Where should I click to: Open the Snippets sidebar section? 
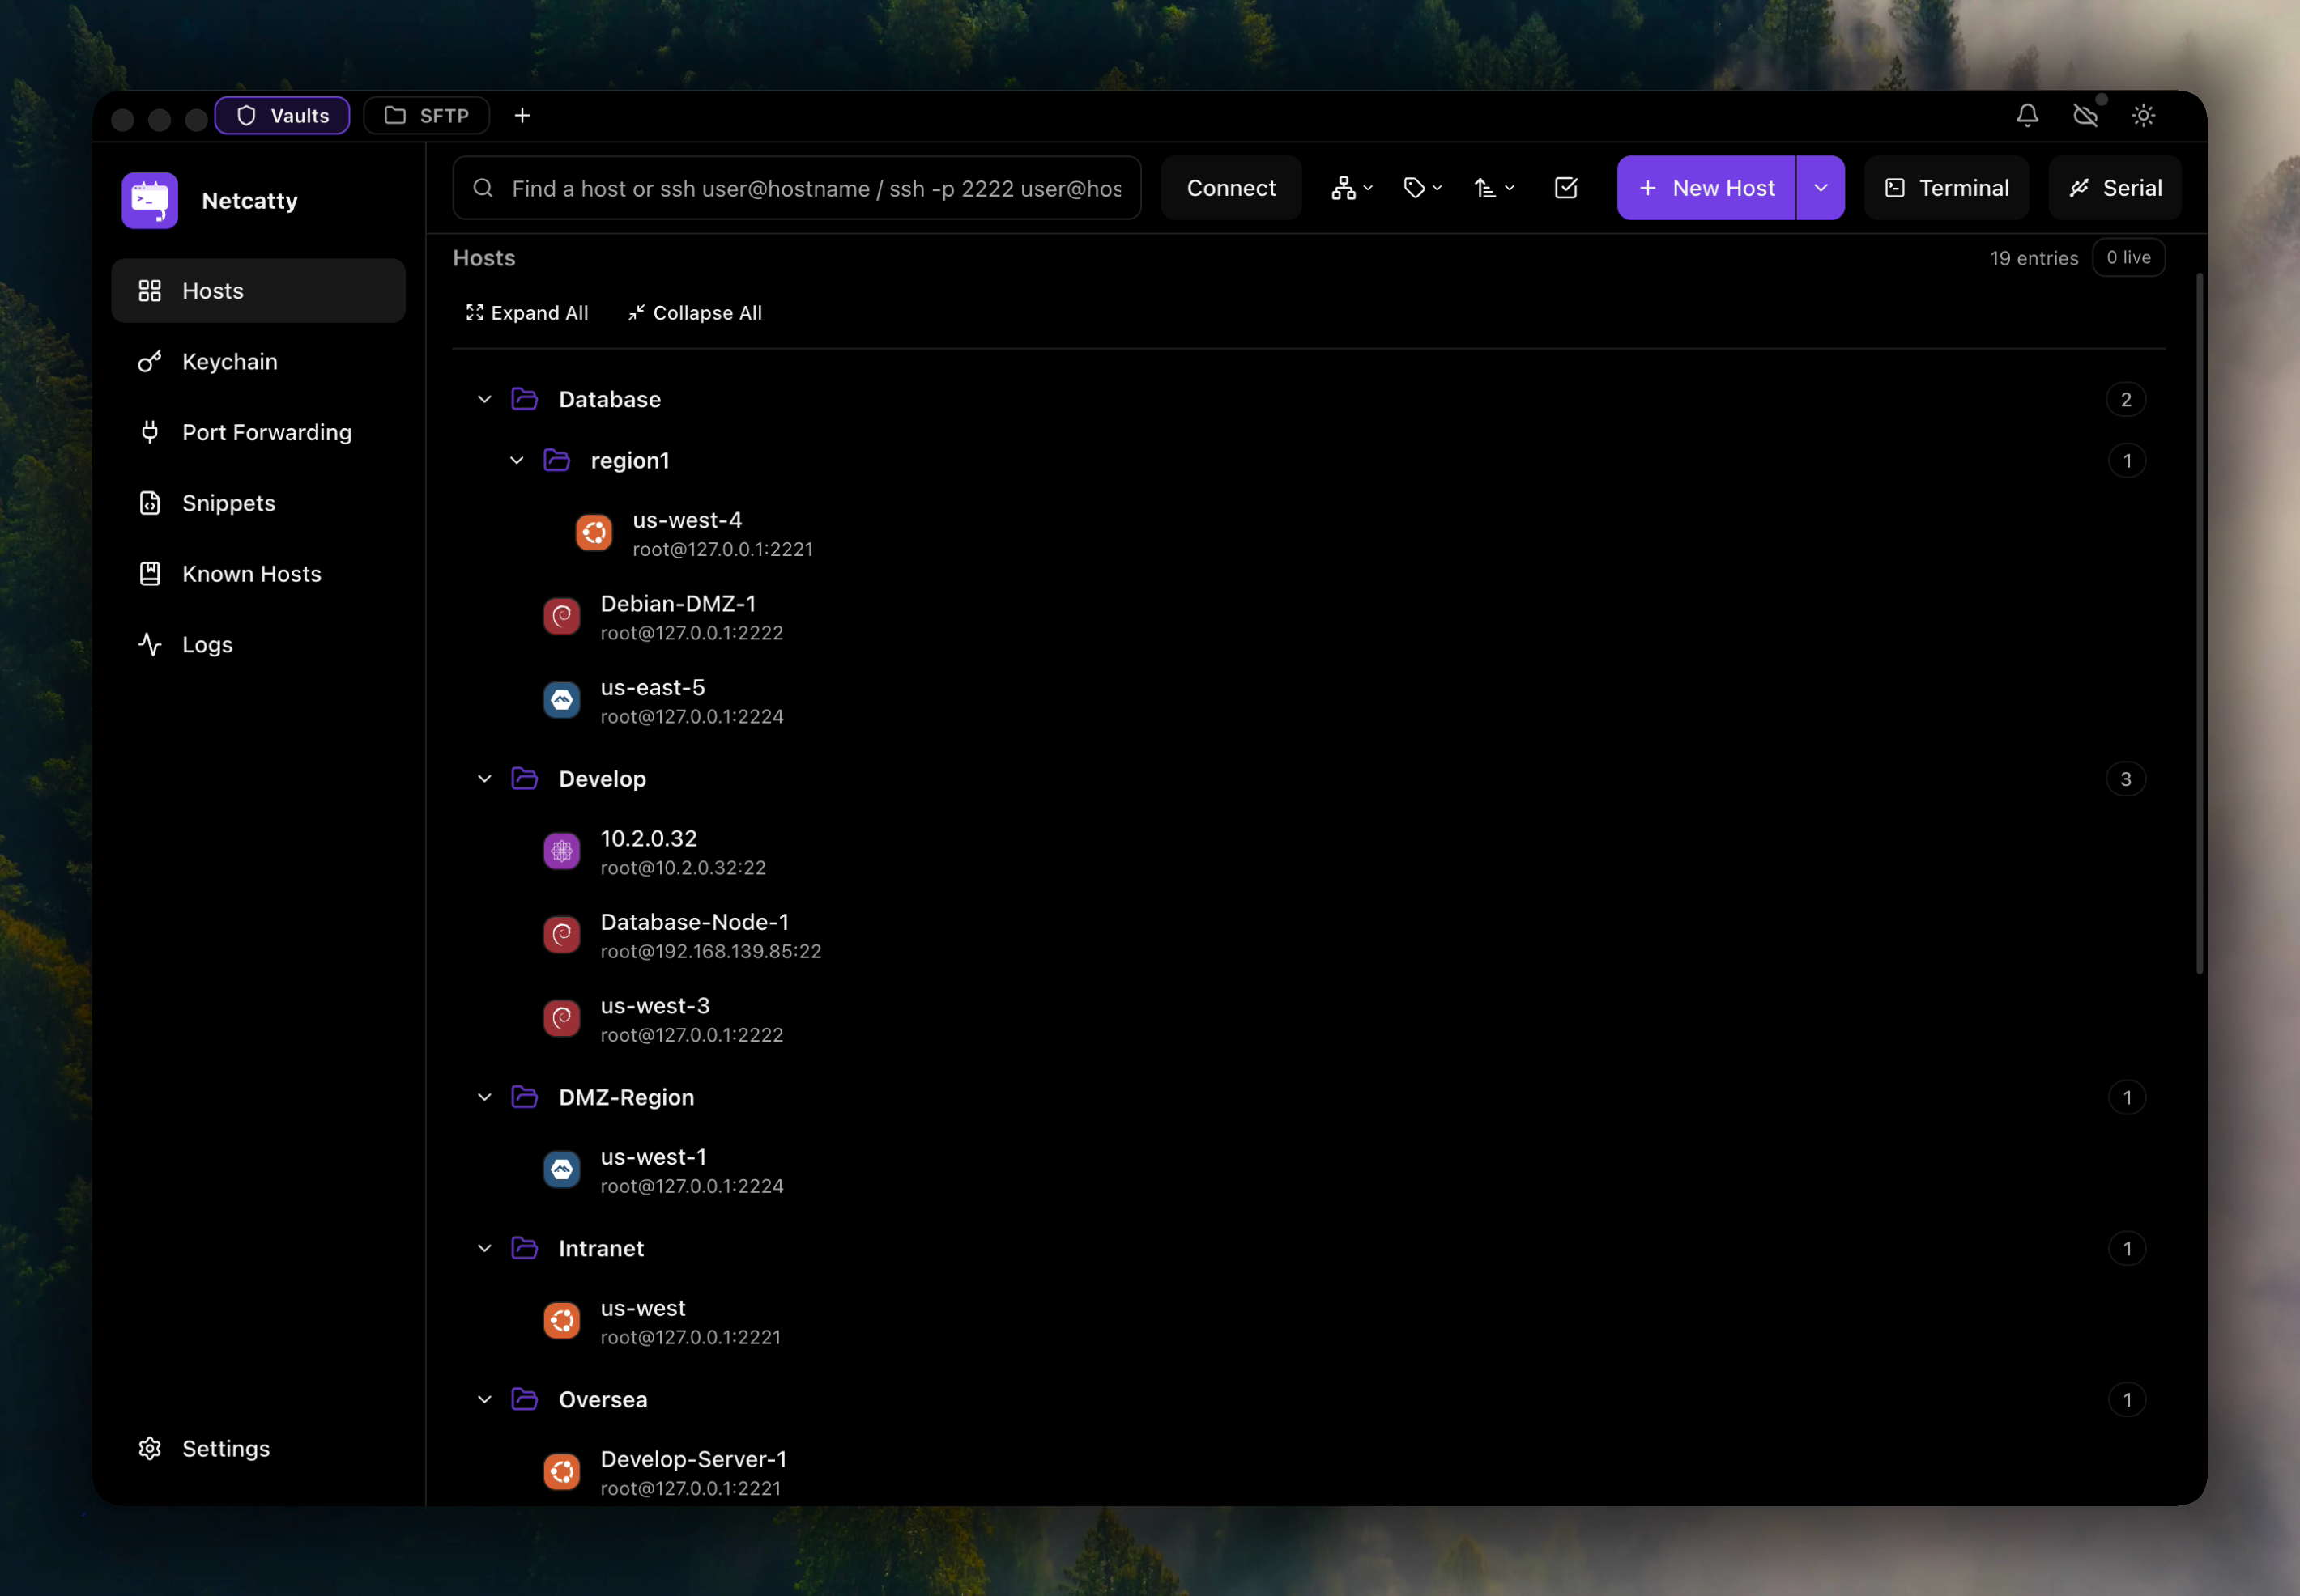228,503
